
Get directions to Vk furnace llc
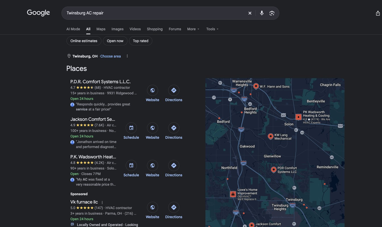tap(174, 207)
